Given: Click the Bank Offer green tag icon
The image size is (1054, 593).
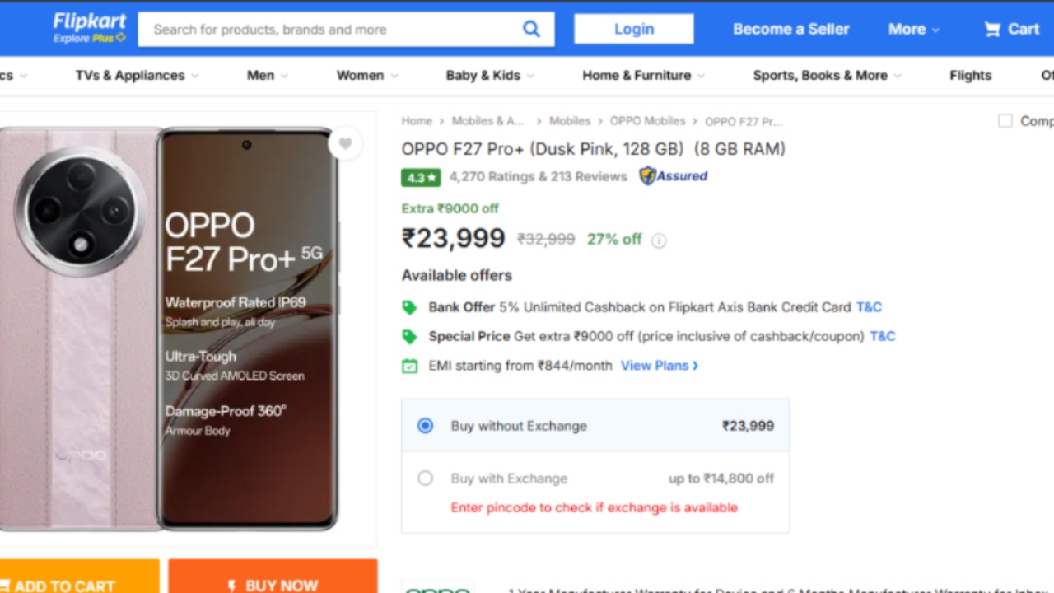Looking at the screenshot, I should [x=409, y=307].
